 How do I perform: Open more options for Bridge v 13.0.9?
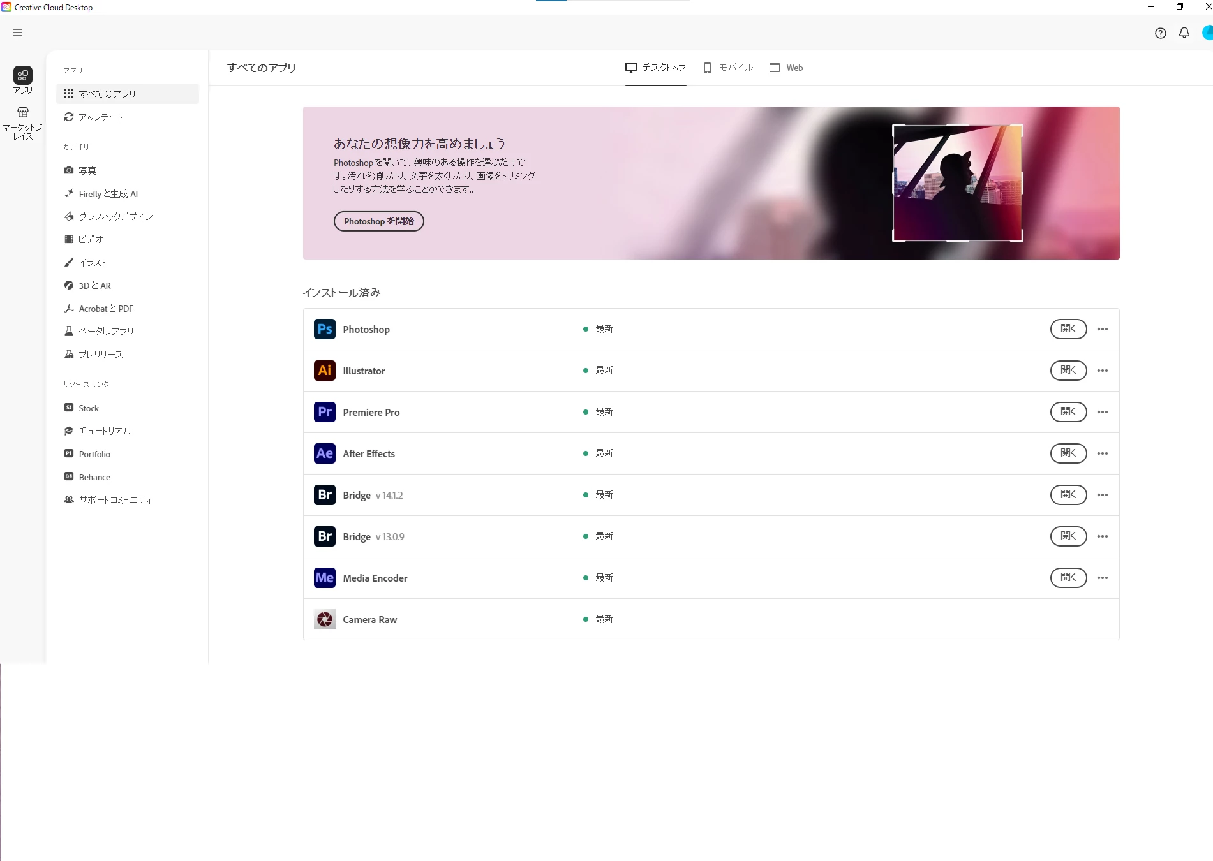click(1103, 536)
